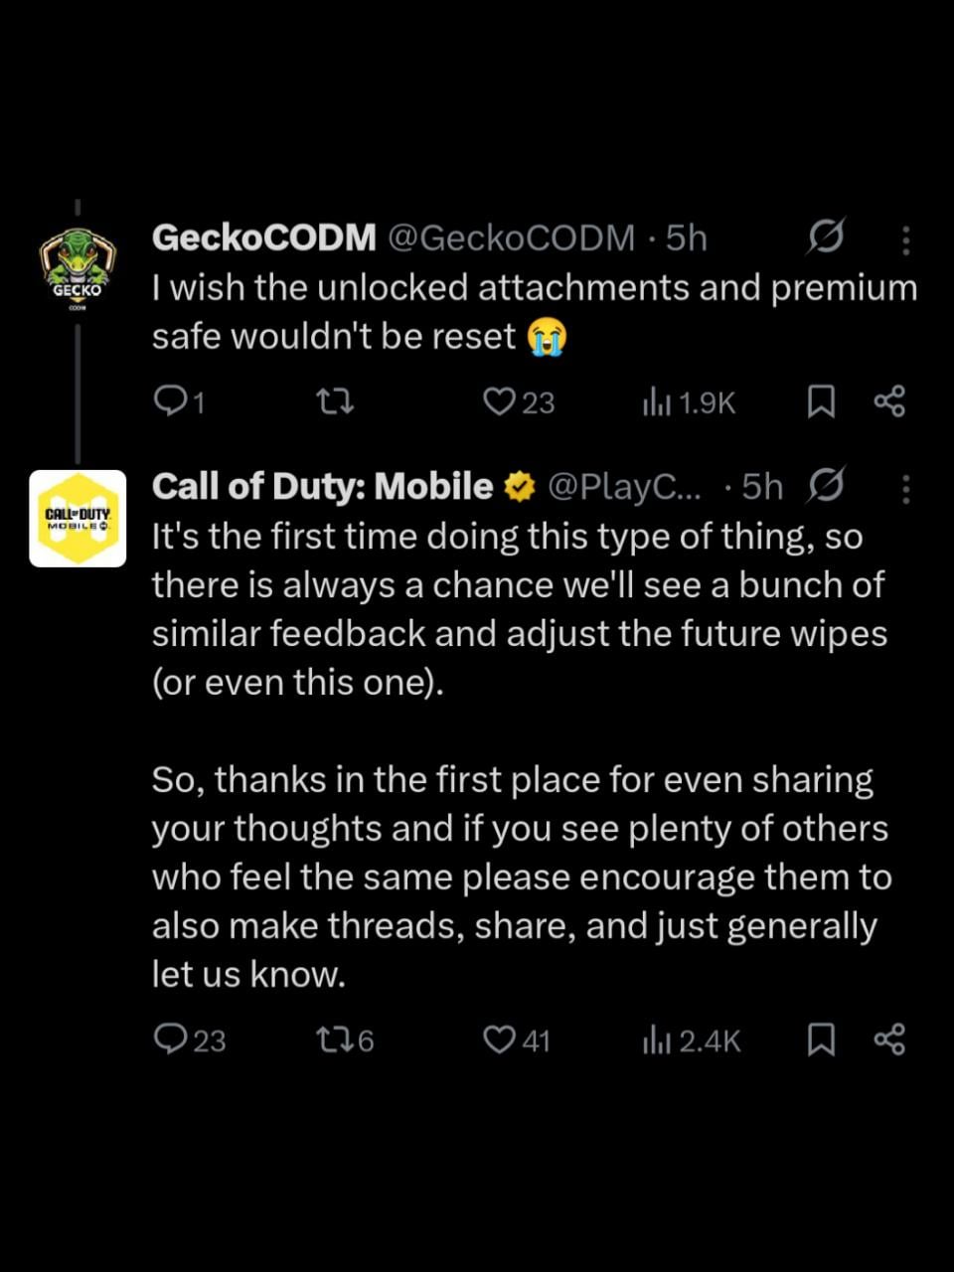Like GeckoCODM's post with 23 likes
The height and width of the screenshot is (1272, 954).
(497, 401)
